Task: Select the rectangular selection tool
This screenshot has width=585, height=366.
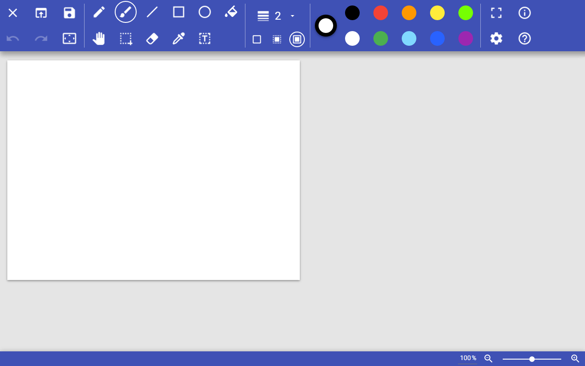Action: point(126,38)
